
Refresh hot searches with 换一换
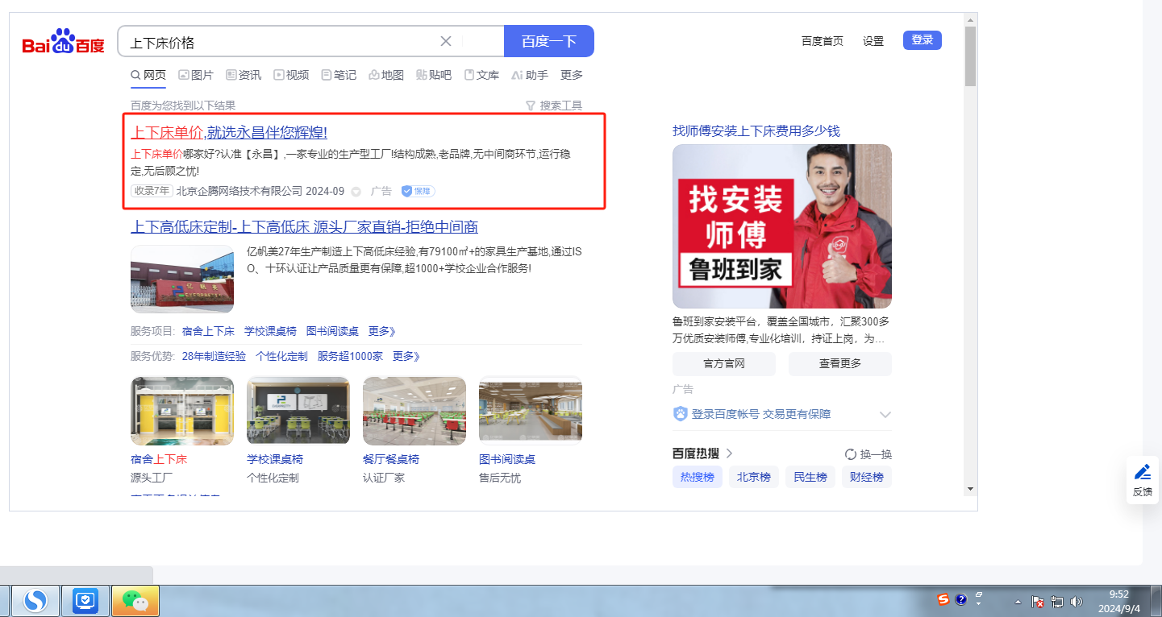pyautogui.click(x=868, y=453)
